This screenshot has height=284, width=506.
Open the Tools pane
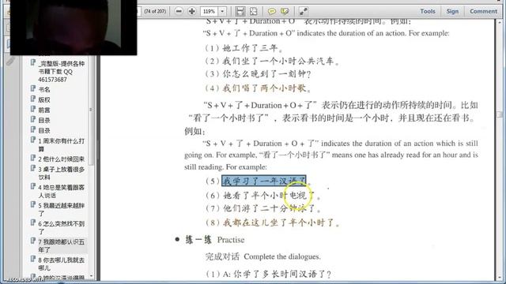428,11
